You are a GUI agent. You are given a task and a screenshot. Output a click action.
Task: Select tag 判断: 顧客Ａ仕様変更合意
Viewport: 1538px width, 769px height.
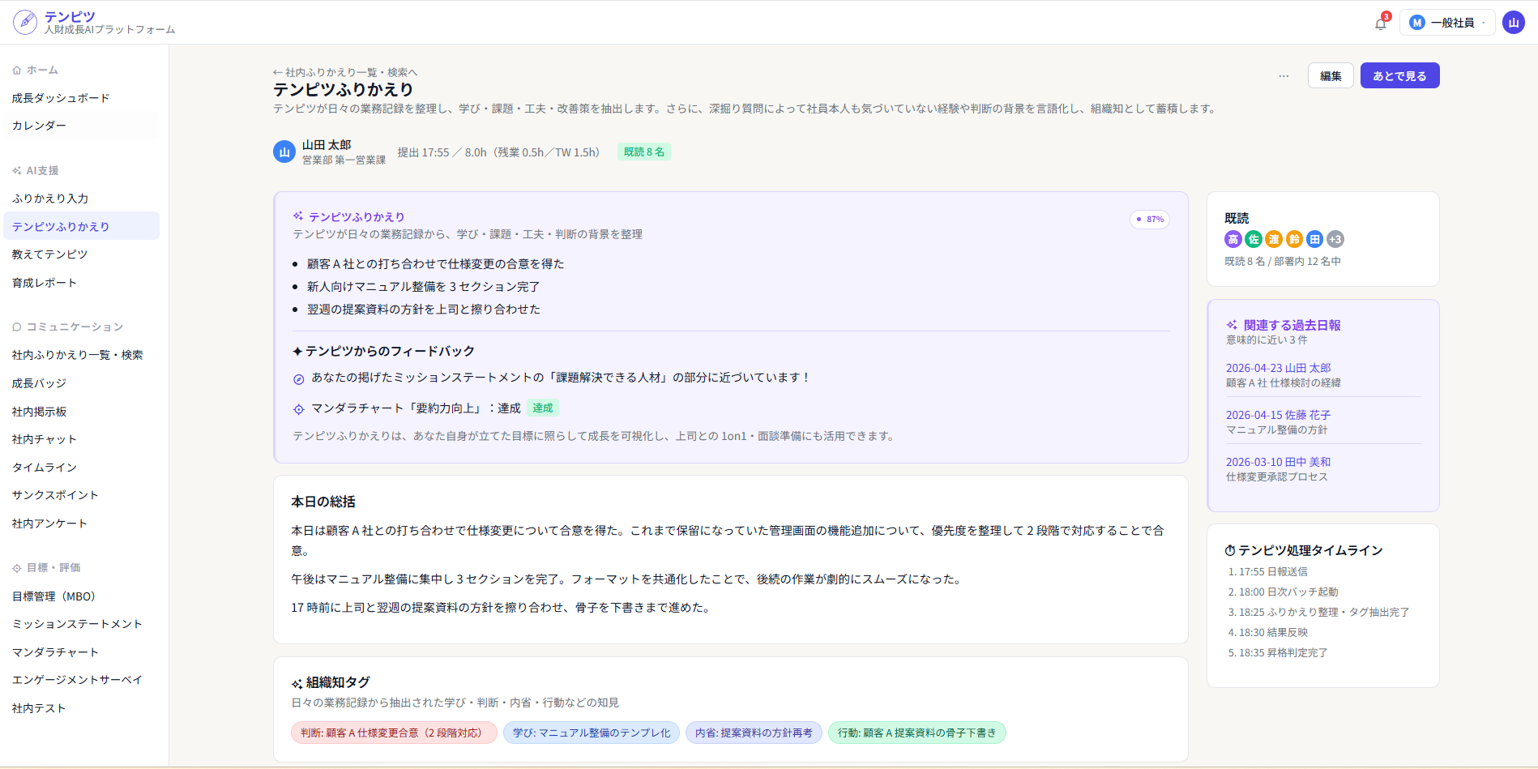point(394,733)
